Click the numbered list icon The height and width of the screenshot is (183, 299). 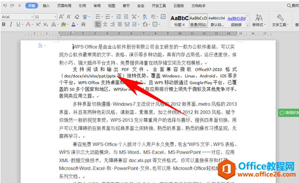(108, 17)
